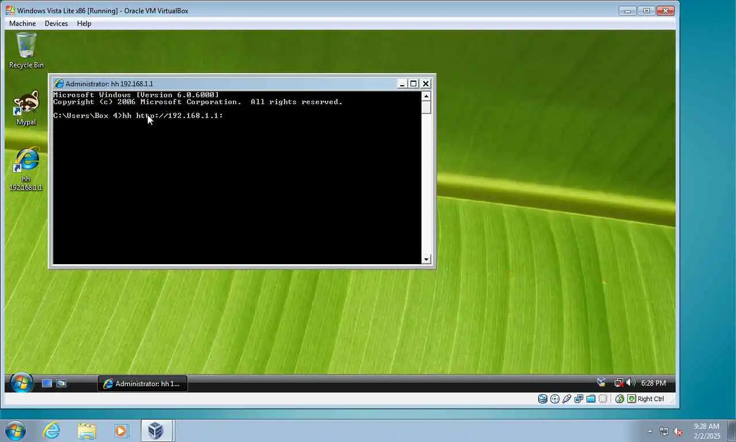Screen dimensions: 736x442
Task: Click the guest clock showing 6:28 PM
Action: [653, 383]
